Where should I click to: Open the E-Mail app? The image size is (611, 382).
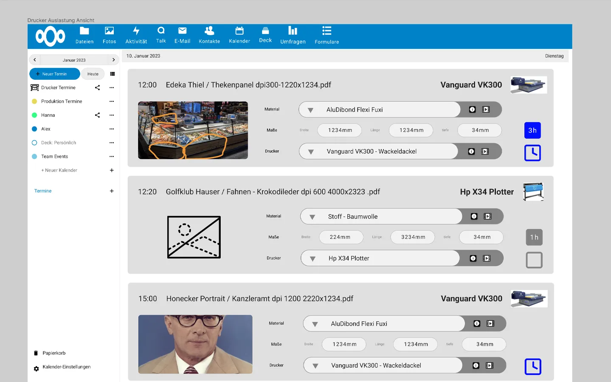coord(182,35)
